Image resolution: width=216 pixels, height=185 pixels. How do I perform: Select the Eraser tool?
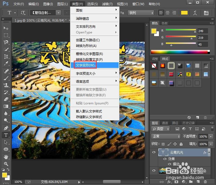(x=6, y=99)
